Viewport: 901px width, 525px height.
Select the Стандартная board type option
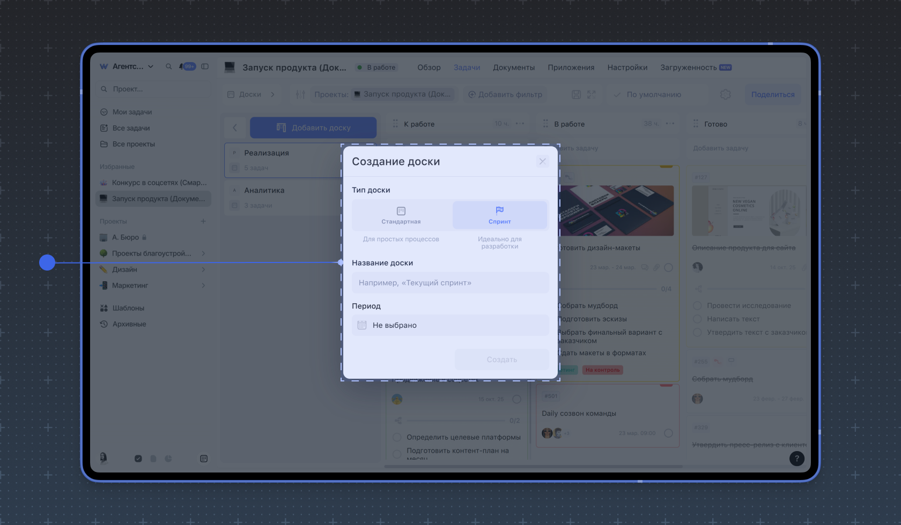[401, 215]
